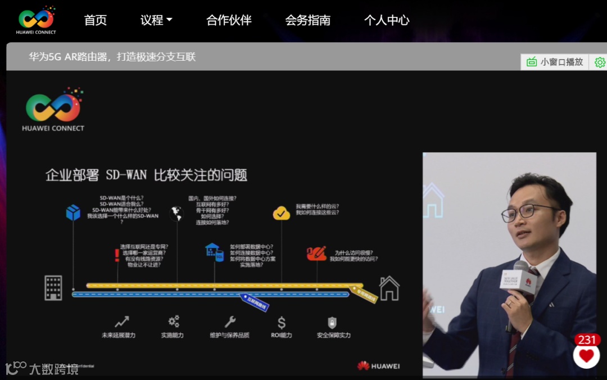607x380 pixels.
Task: Click the text 选择互联网还是专网?
Action: [144, 247]
